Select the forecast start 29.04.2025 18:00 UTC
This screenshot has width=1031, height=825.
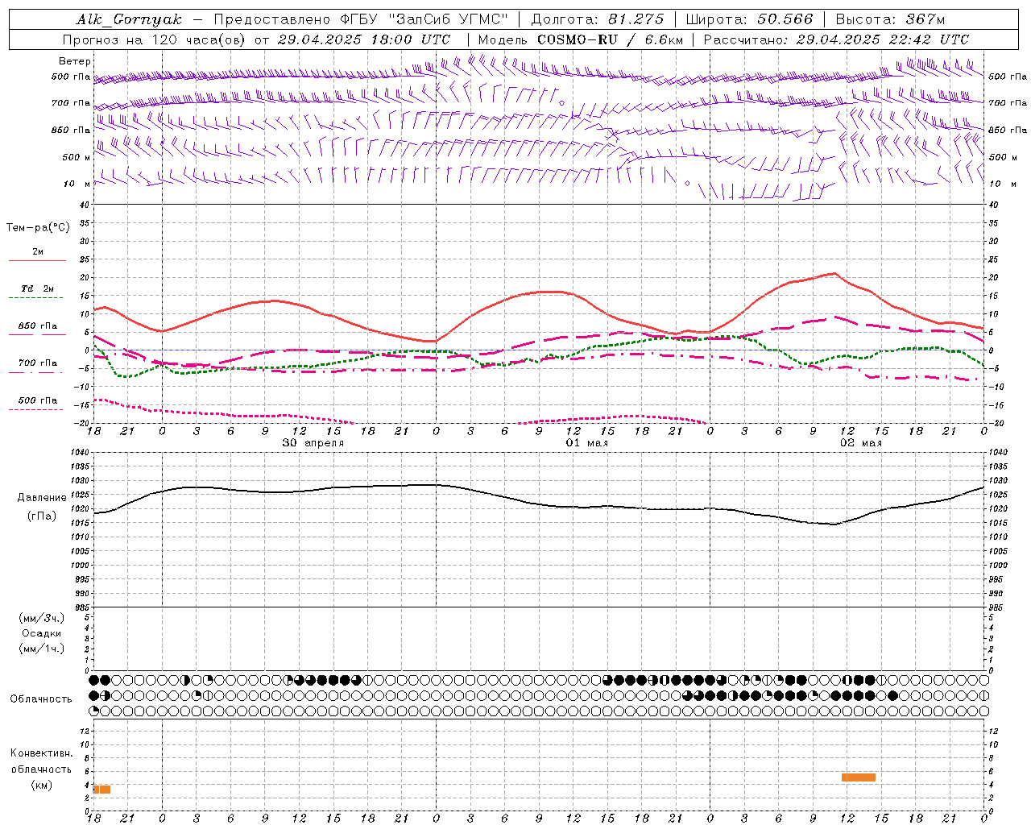click(x=363, y=39)
